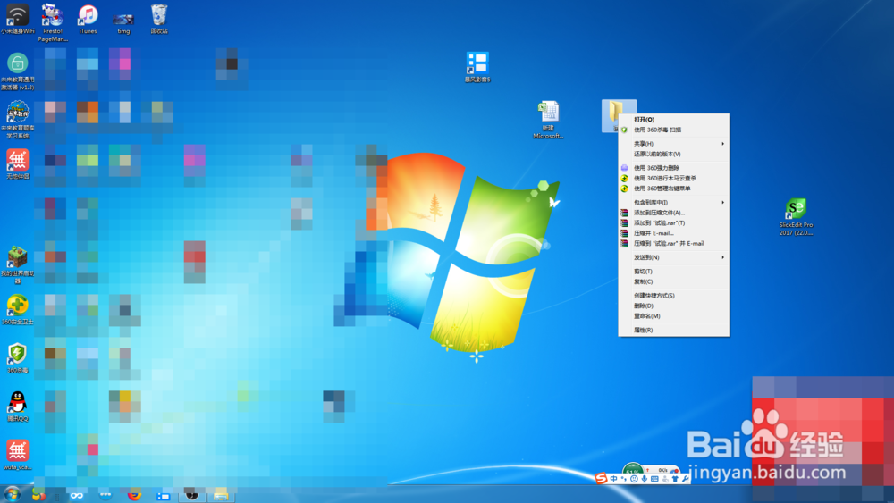Open the Recycle Bin (回收站) icon
Viewport: 894px width, 503px height.
click(159, 18)
